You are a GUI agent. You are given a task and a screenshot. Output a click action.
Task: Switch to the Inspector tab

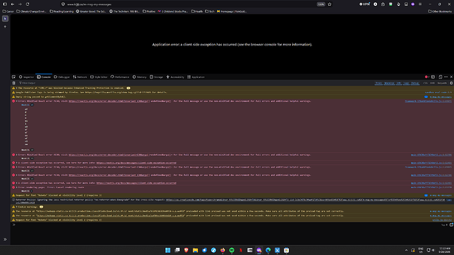pos(26,77)
